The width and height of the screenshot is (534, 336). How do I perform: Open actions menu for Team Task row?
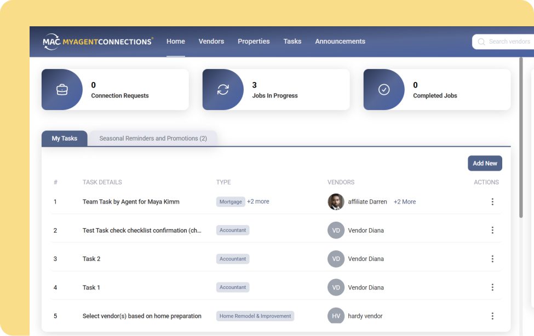click(x=492, y=202)
